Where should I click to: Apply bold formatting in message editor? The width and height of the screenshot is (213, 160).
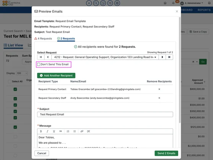pyautogui.click(x=41, y=131)
